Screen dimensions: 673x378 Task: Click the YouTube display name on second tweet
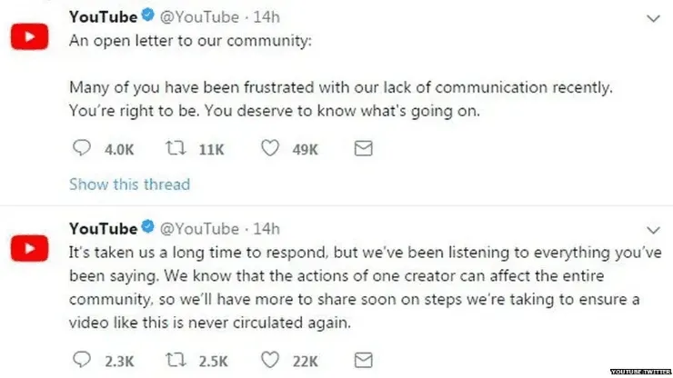coord(103,227)
